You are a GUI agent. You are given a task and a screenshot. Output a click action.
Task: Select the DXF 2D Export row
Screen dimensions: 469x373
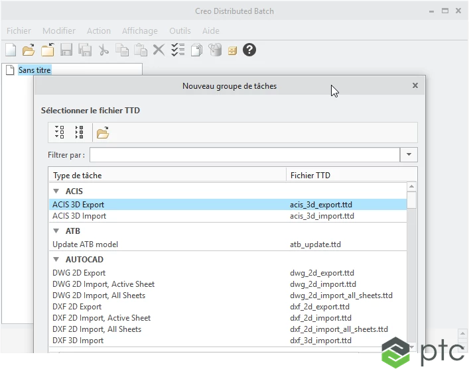click(228, 307)
